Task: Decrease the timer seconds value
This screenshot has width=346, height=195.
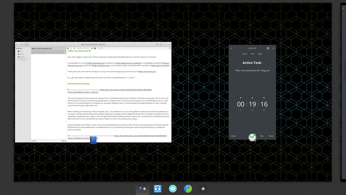Action: coord(264,110)
